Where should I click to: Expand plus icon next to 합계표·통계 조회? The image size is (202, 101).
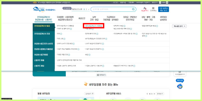coord(97,34)
